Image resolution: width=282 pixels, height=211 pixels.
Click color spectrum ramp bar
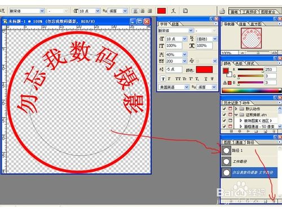[251, 91]
